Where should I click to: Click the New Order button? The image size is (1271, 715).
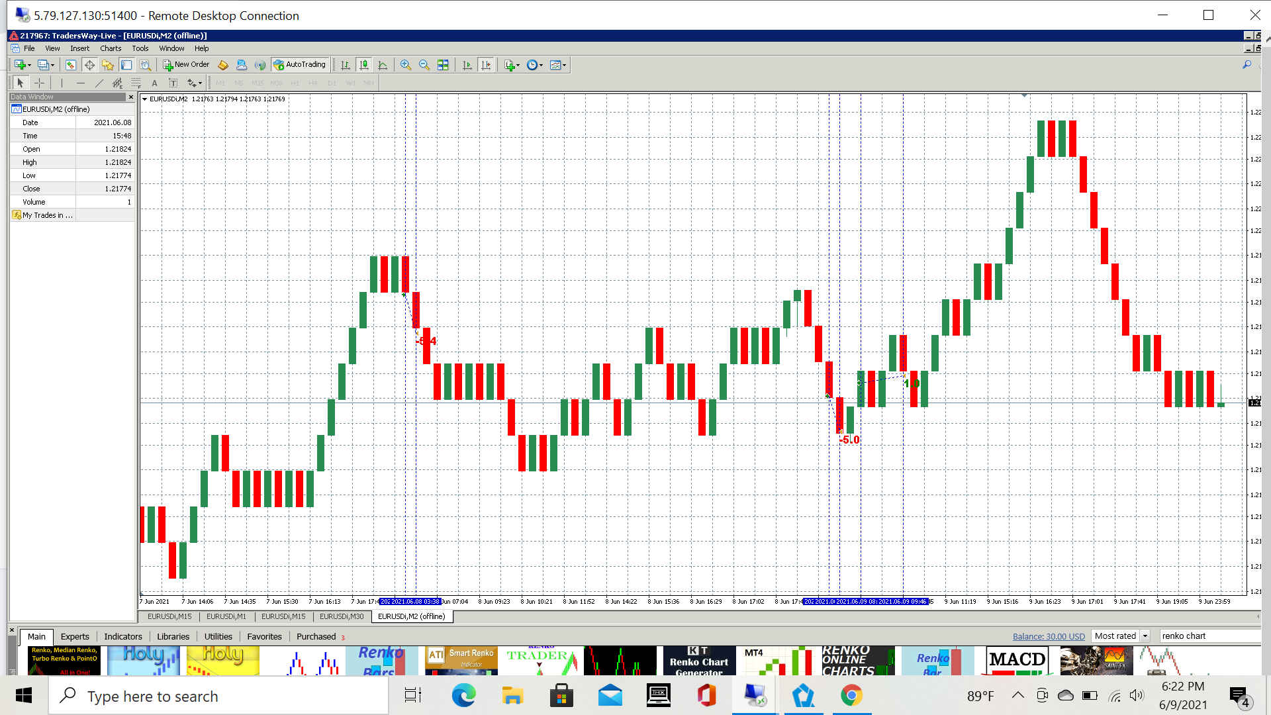coord(186,65)
